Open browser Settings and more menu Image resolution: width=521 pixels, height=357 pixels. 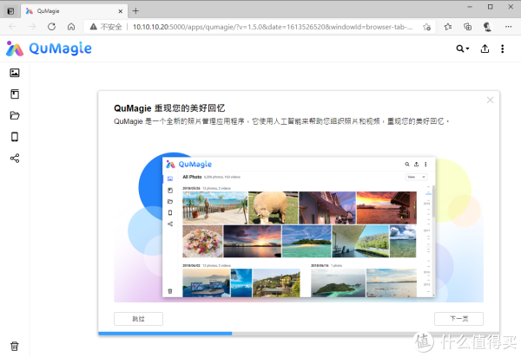[x=508, y=27]
